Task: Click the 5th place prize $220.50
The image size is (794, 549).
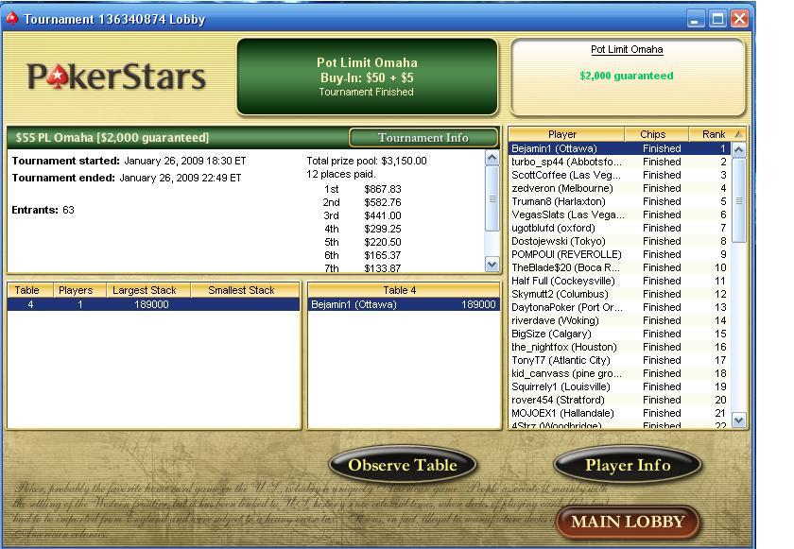Action: pos(382,242)
